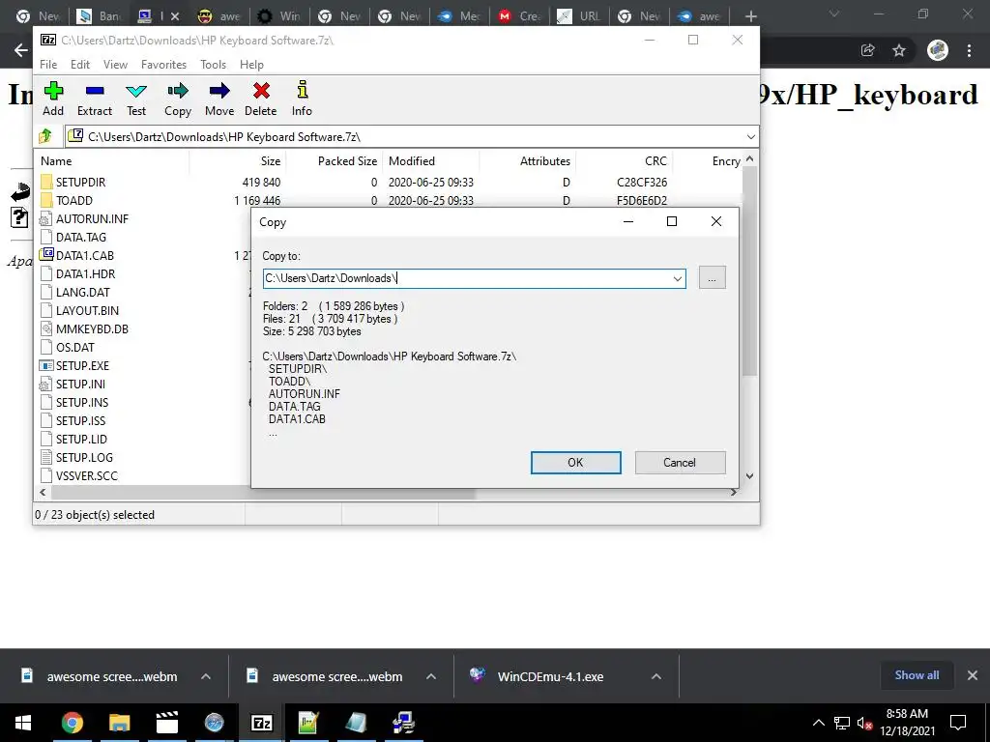Select the DATA1.CAB file icon

46,255
